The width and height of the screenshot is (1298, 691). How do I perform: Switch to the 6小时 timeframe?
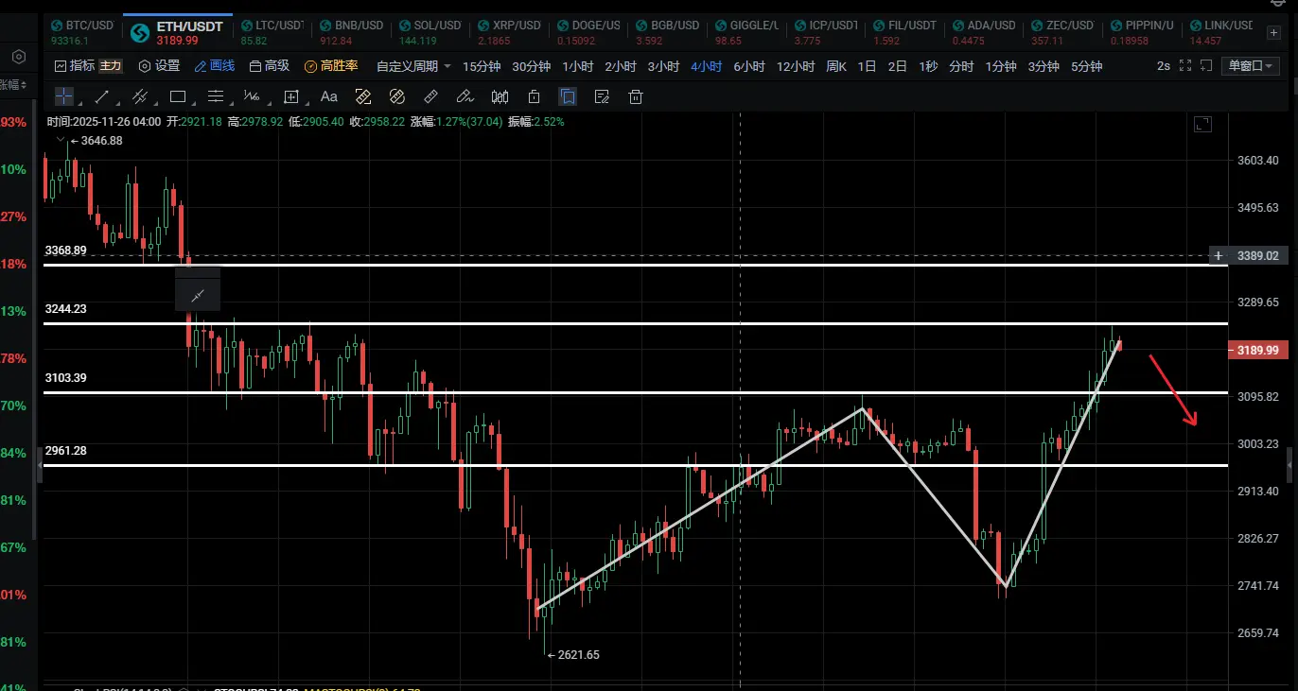coord(749,66)
